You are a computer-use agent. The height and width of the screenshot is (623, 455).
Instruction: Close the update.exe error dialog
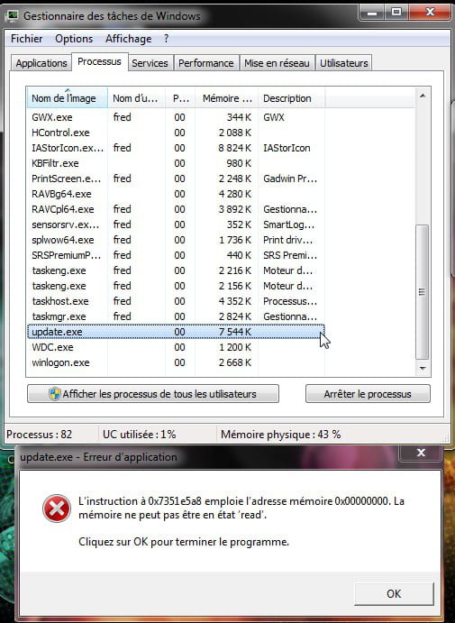point(421,453)
